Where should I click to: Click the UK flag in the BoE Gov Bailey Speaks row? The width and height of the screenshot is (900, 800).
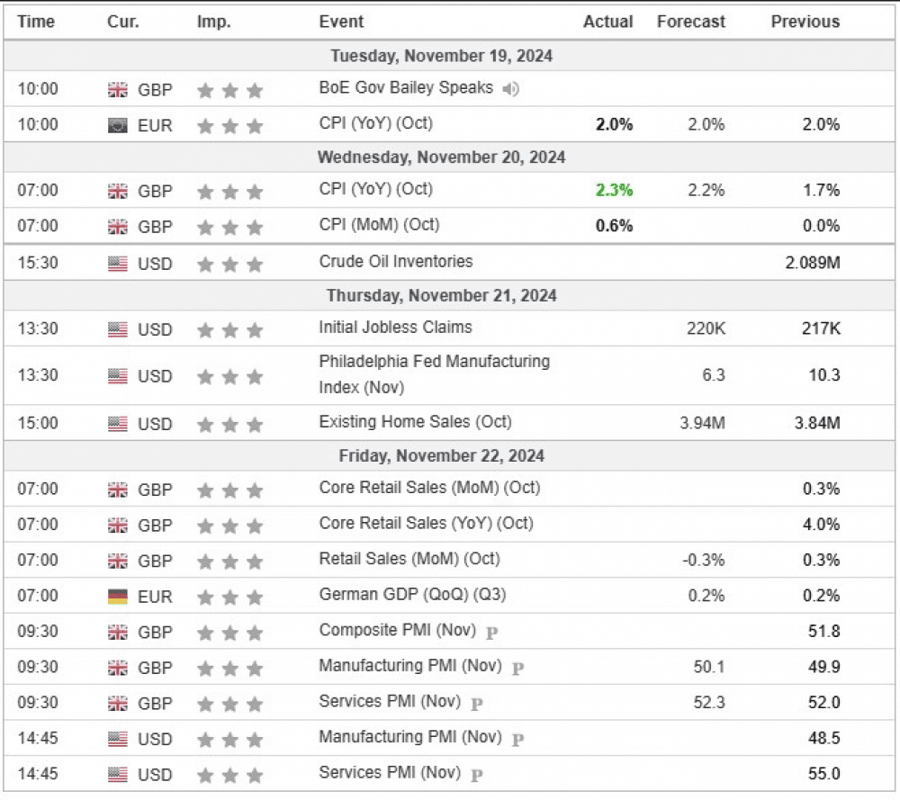[x=118, y=89]
